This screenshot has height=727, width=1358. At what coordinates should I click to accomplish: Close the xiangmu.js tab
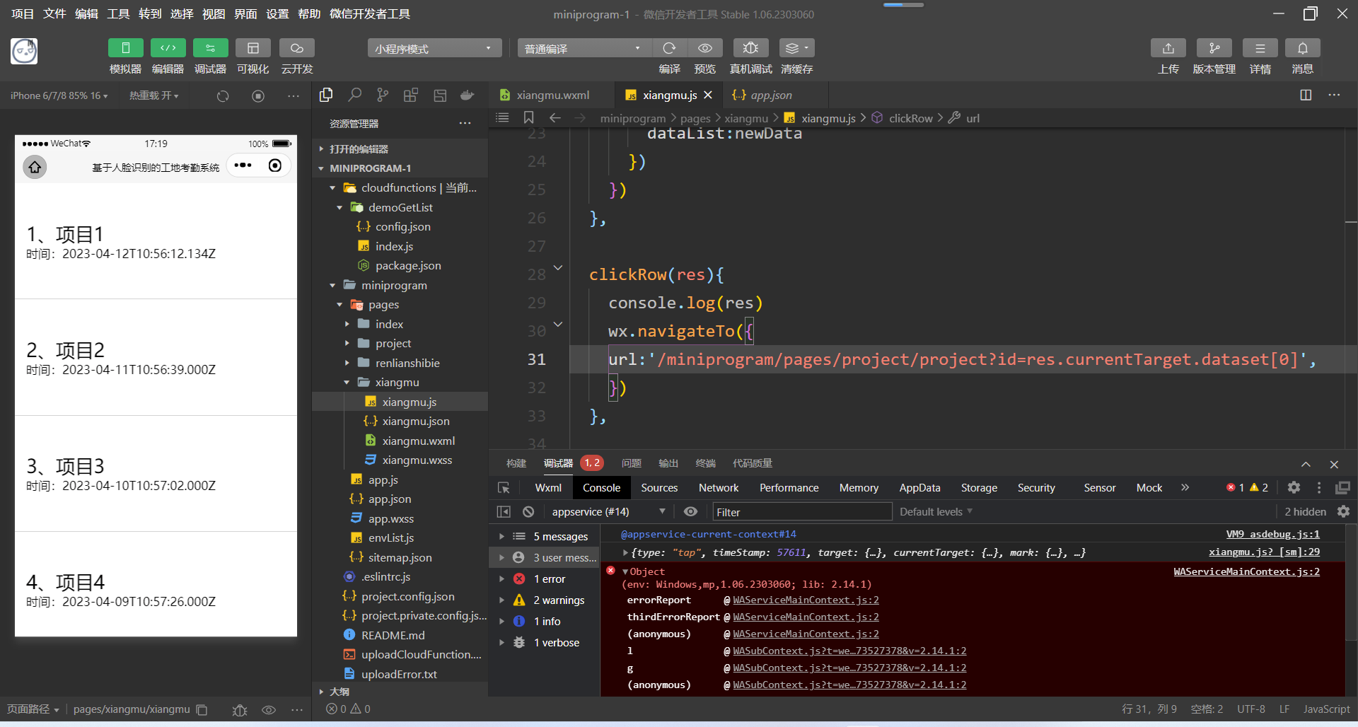coord(708,95)
